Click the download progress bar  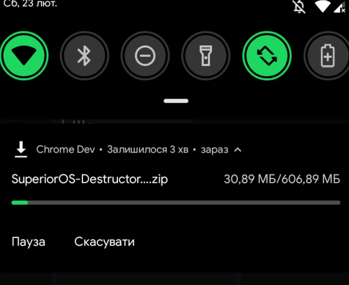coord(176,202)
